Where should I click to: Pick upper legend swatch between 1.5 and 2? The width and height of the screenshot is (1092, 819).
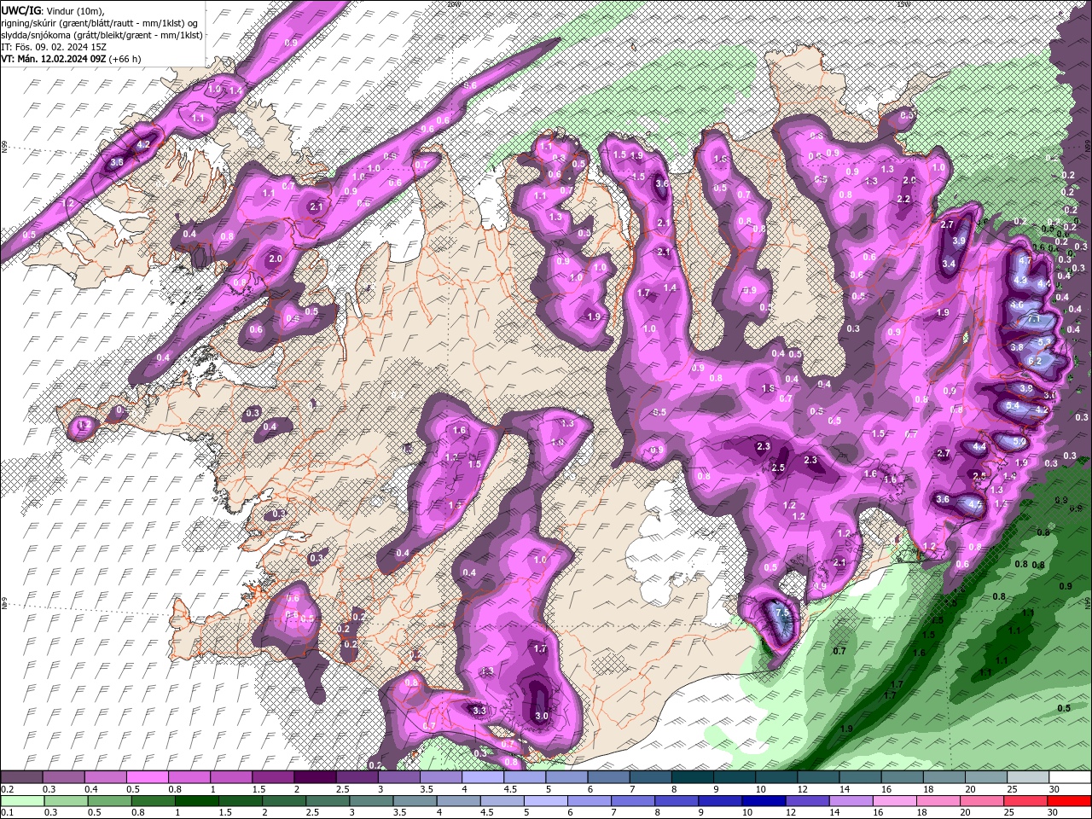tap(273, 776)
